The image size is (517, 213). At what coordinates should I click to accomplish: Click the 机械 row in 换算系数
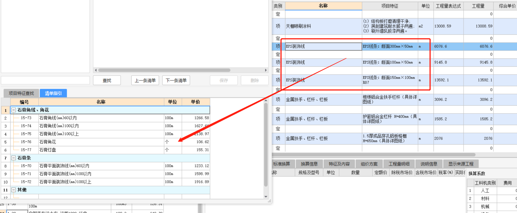(x=492, y=207)
